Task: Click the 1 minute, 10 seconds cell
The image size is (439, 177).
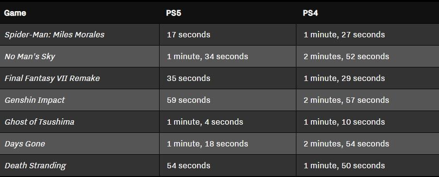Action: click(x=344, y=122)
